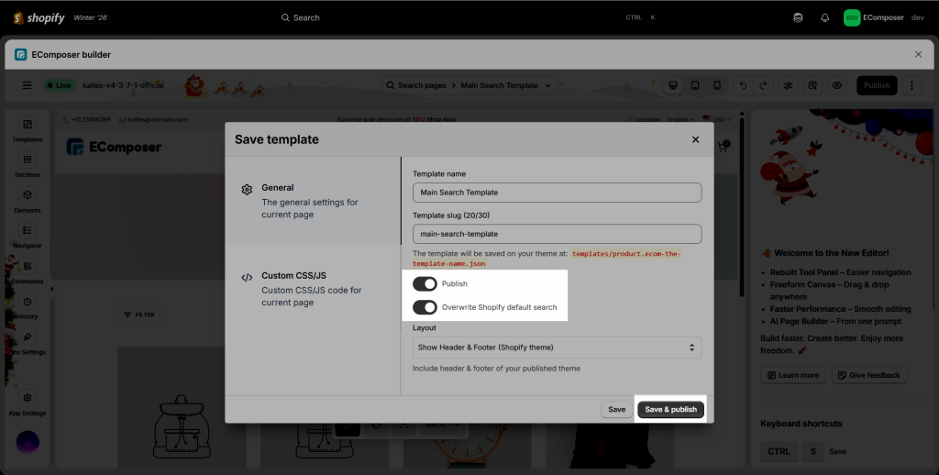Open the Elements panel icon
The width and height of the screenshot is (939, 475).
[x=28, y=199]
